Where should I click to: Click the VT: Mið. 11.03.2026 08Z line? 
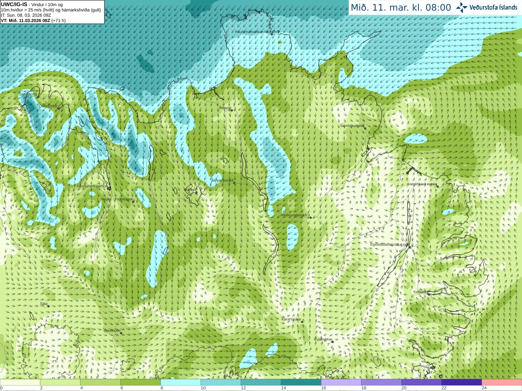point(33,20)
